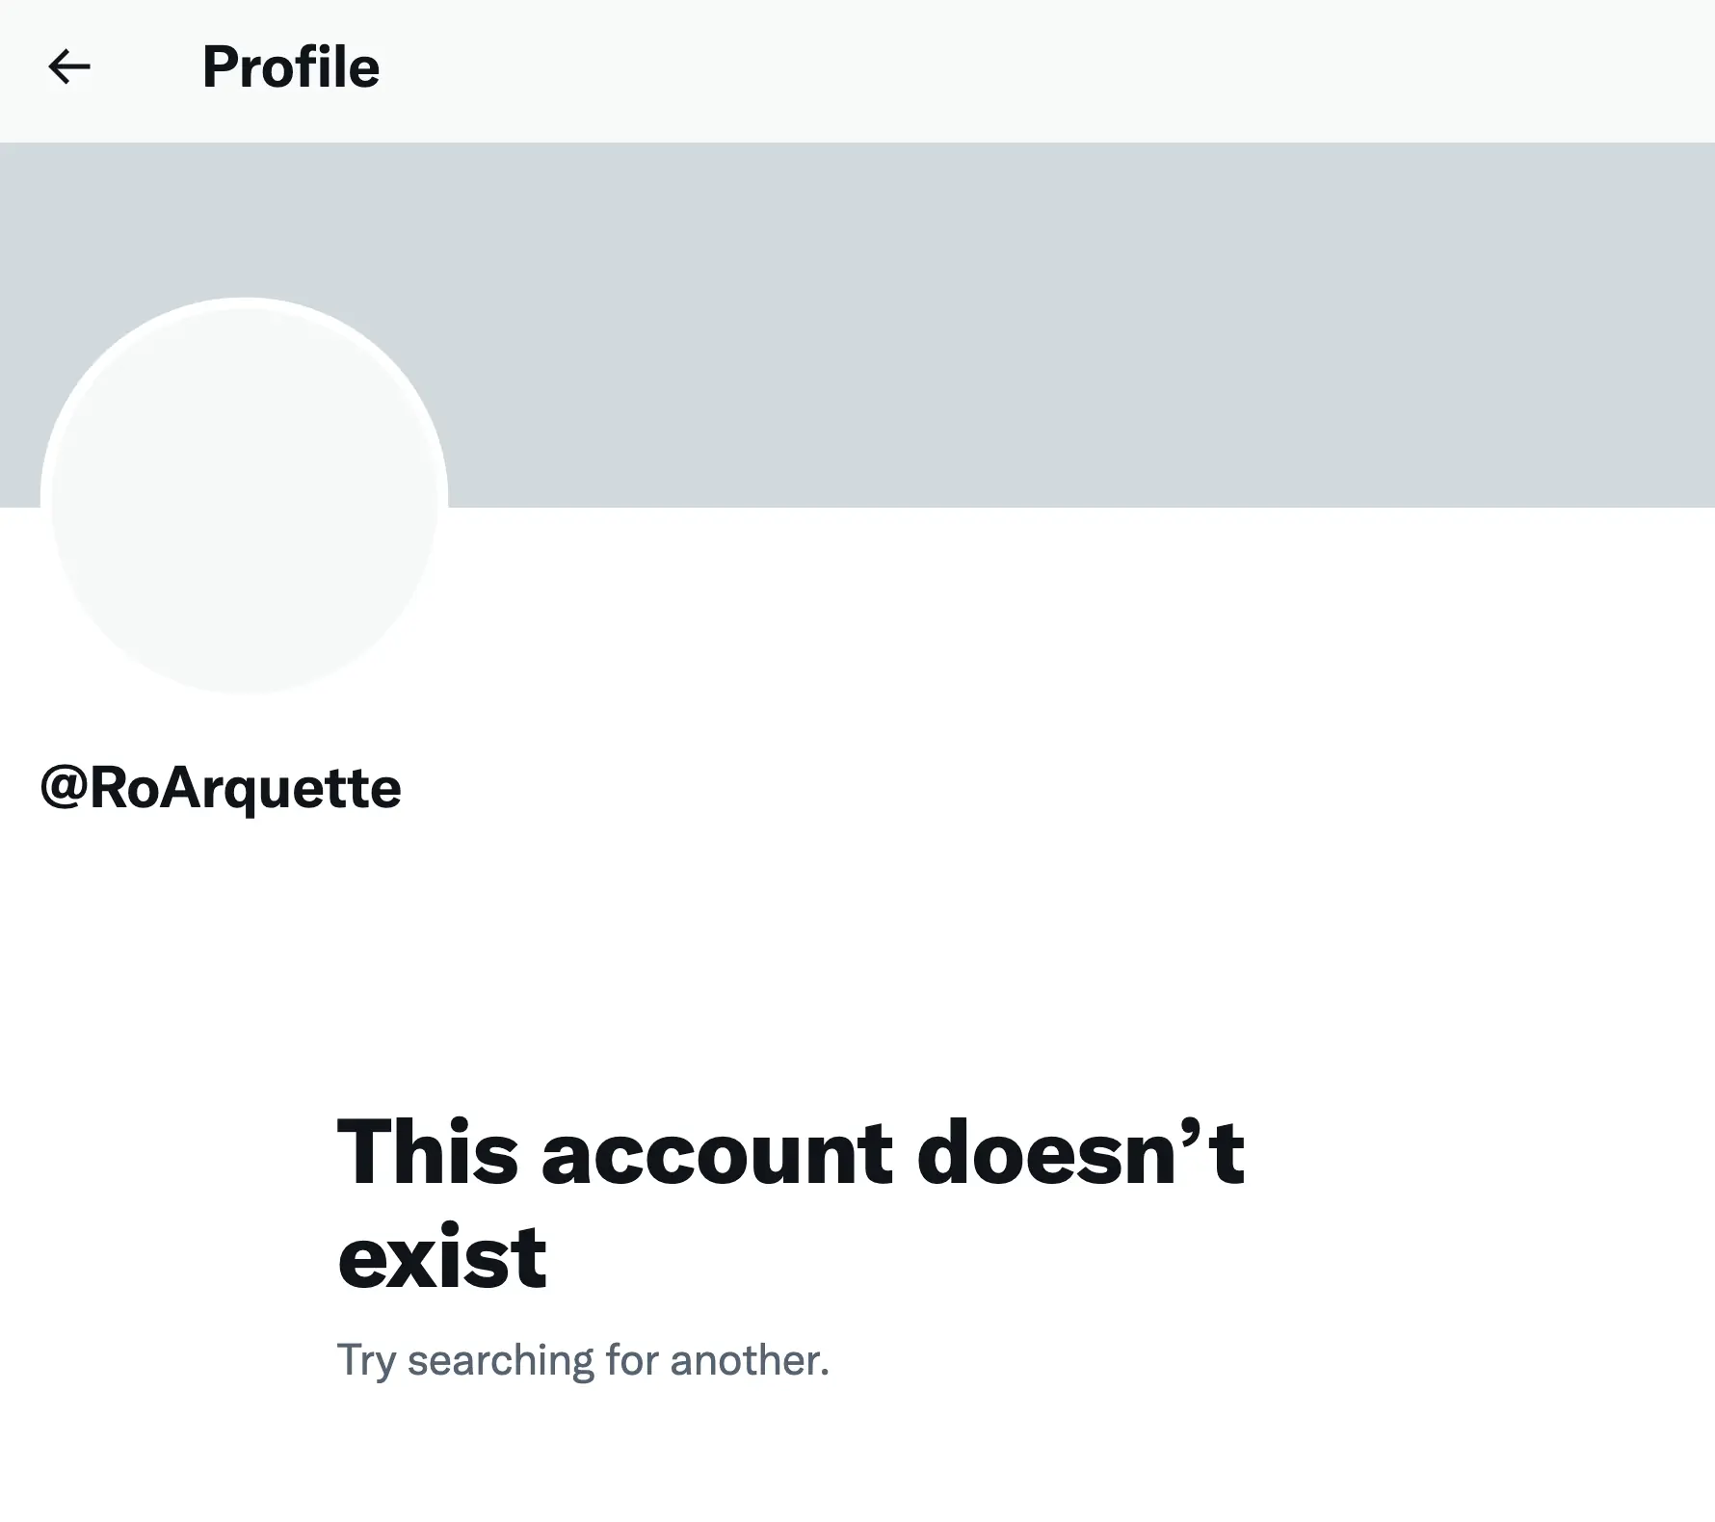
Task: Click the word "exist" in the heading
Action: click(x=442, y=1258)
